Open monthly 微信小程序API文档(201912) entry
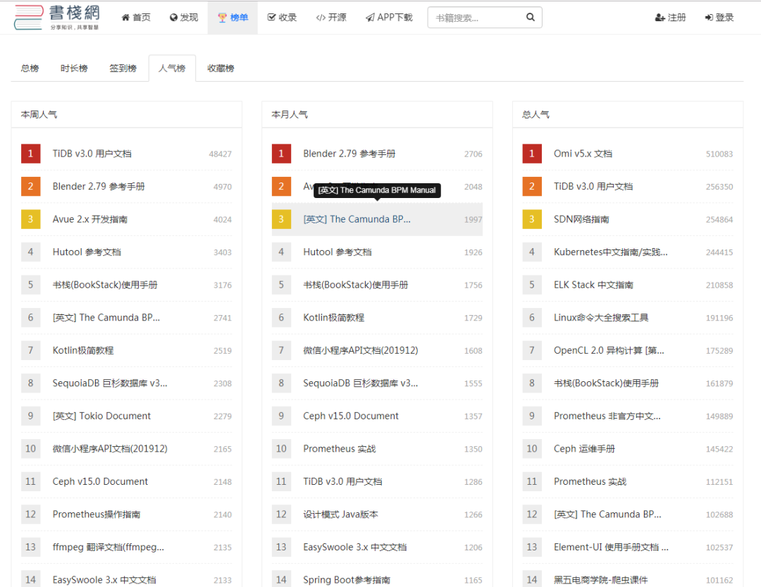This screenshot has height=587, width=761. tap(361, 350)
